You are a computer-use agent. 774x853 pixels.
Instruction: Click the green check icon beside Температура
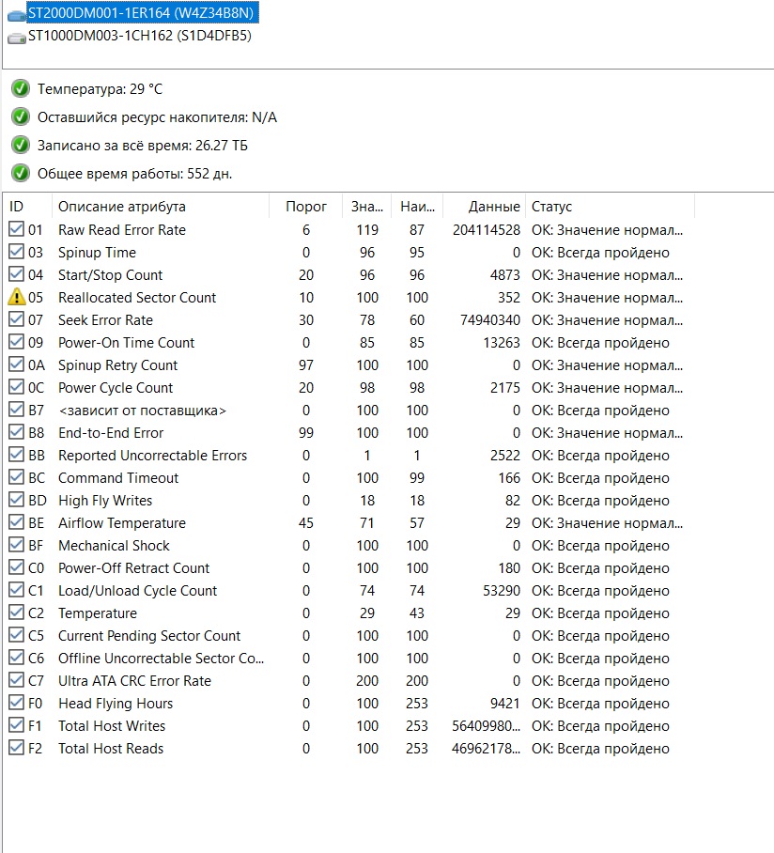pyautogui.click(x=21, y=89)
